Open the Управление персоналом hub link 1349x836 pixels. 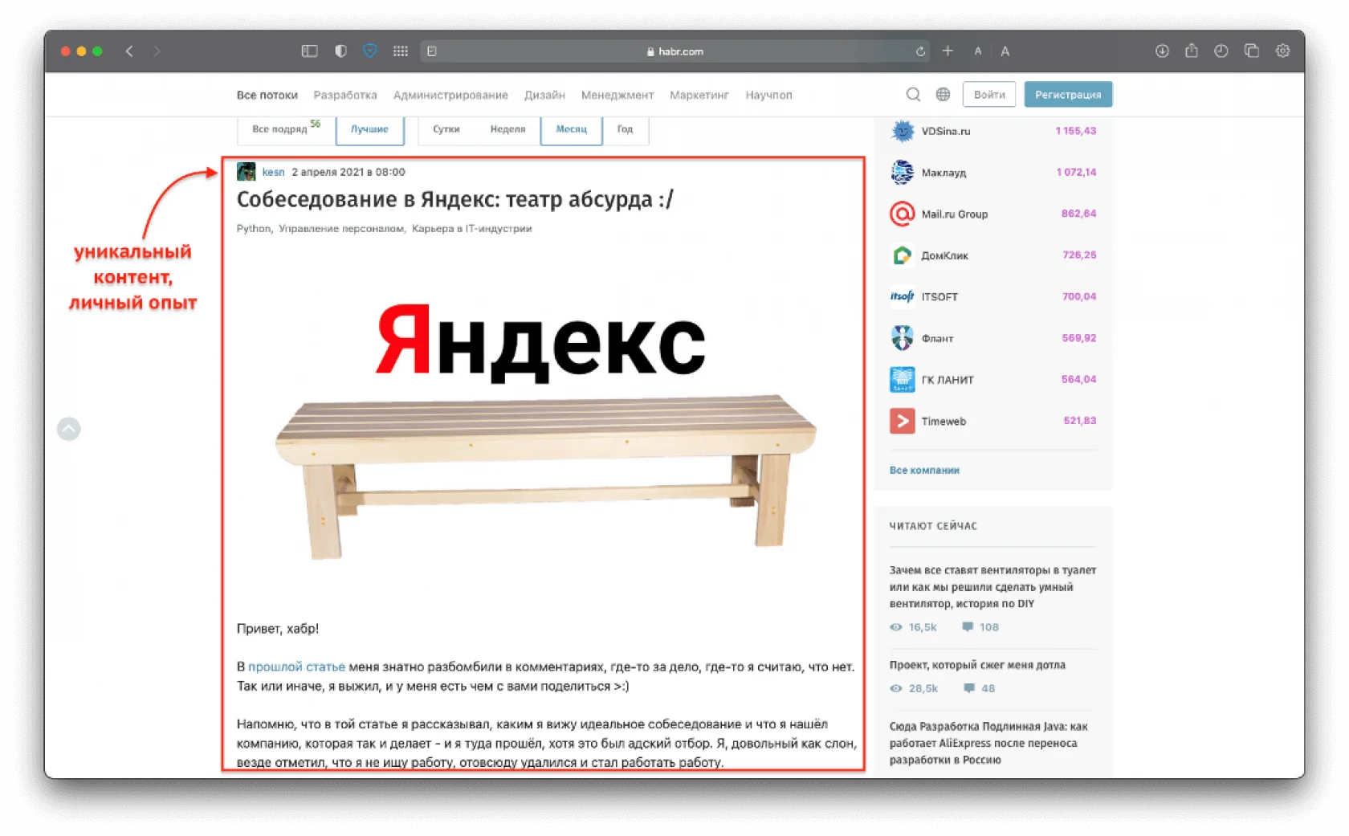(x=341, y=229)
